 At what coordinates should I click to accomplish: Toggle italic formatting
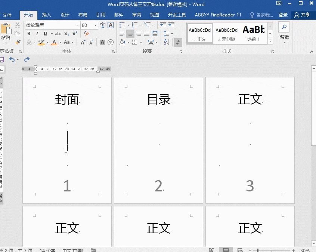pos(37,33)
